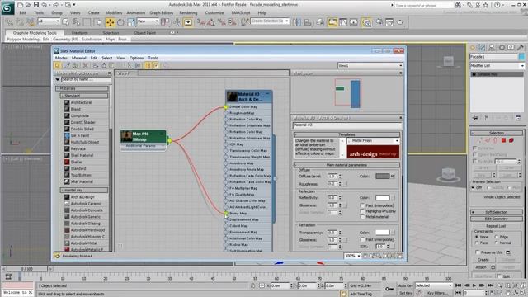Open the zoom 100% dropdown in Slate editor
Screen dimensions: 528x297
(352, 256)
